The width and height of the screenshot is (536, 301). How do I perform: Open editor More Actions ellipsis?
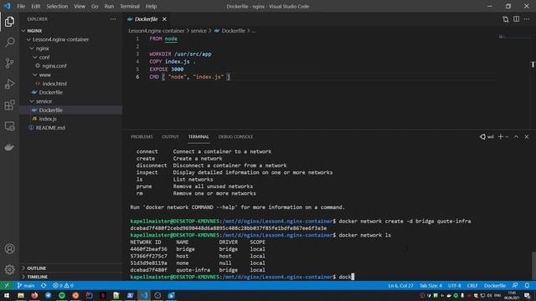coord(527,19)
